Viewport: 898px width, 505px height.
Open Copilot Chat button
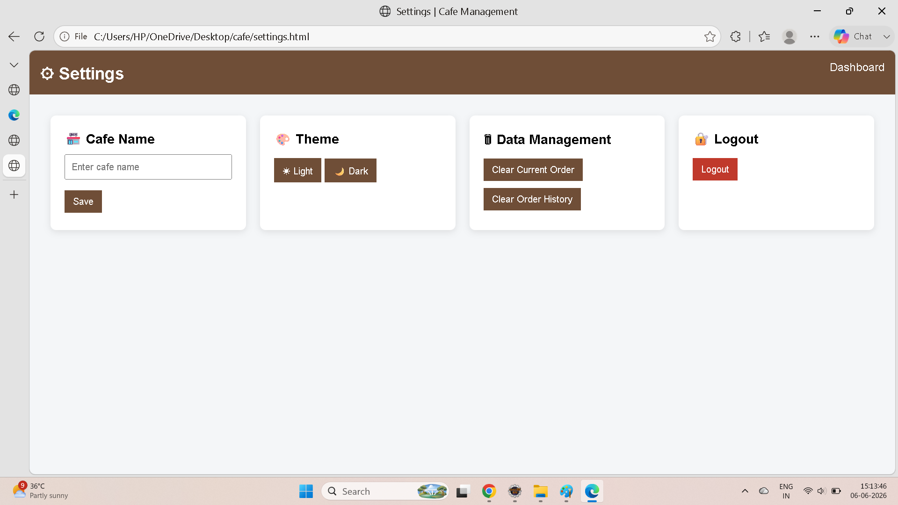pyautogui.click(x=853, y=36)
